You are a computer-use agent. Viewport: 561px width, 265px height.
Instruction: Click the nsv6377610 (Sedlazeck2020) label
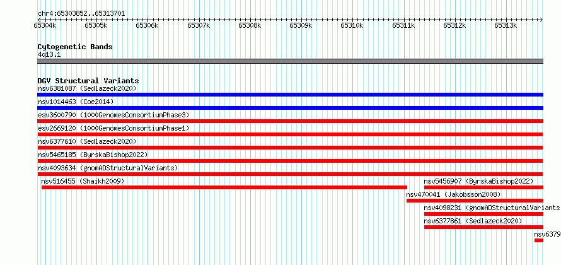click(87, 141)
